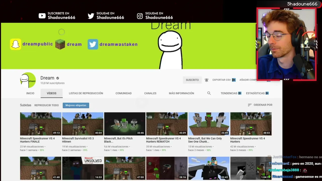Open the 45:09 Hunters REMATCH video thumbnail
Viewport: 322px width, 181px height.
[x=167, y=124]
